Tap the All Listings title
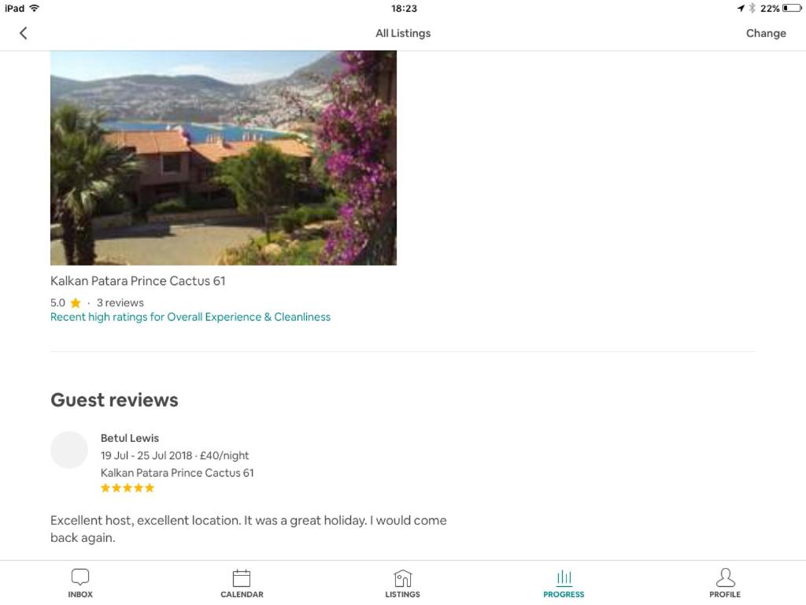This screenshot has height=605, width=806. [x=403, y=33]
